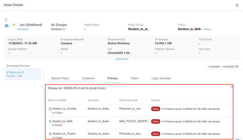Click the rule text in Student_to_Confide.. row
Image resolution: width=243 pixels, height=140 pixels.
191,109
